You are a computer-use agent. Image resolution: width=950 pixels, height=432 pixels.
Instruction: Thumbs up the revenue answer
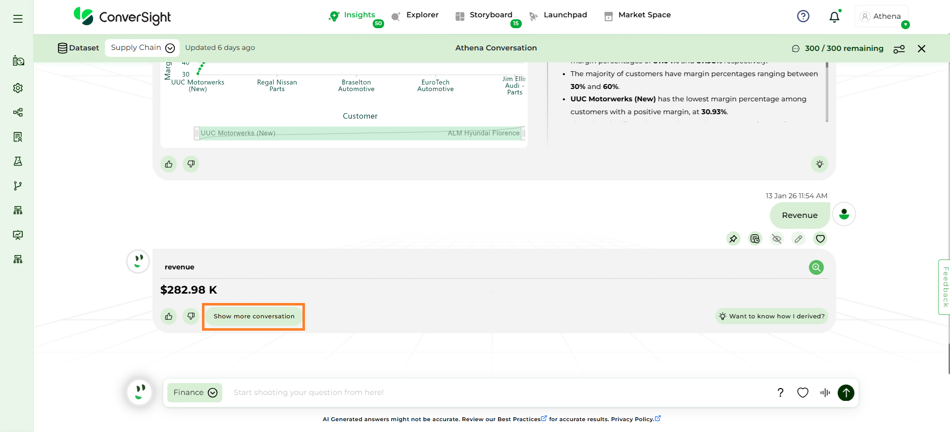click(169, 316)
